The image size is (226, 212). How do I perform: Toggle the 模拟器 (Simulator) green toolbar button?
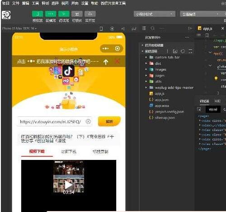(38, 14)
